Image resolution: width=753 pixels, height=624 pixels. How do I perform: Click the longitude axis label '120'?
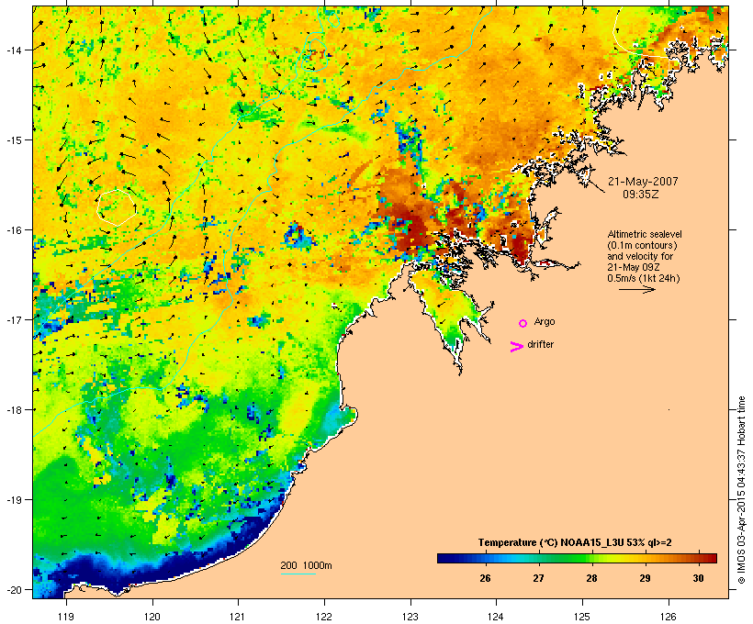click(x=152, y=617)
